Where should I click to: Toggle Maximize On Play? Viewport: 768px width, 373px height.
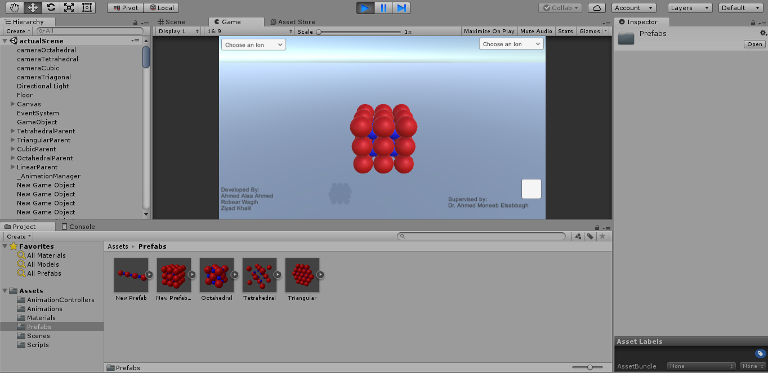pos(489,32)
